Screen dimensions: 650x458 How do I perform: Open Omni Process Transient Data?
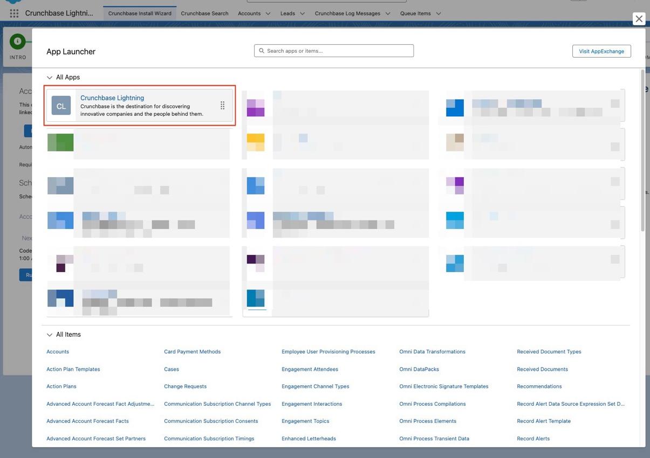point(434,439)
